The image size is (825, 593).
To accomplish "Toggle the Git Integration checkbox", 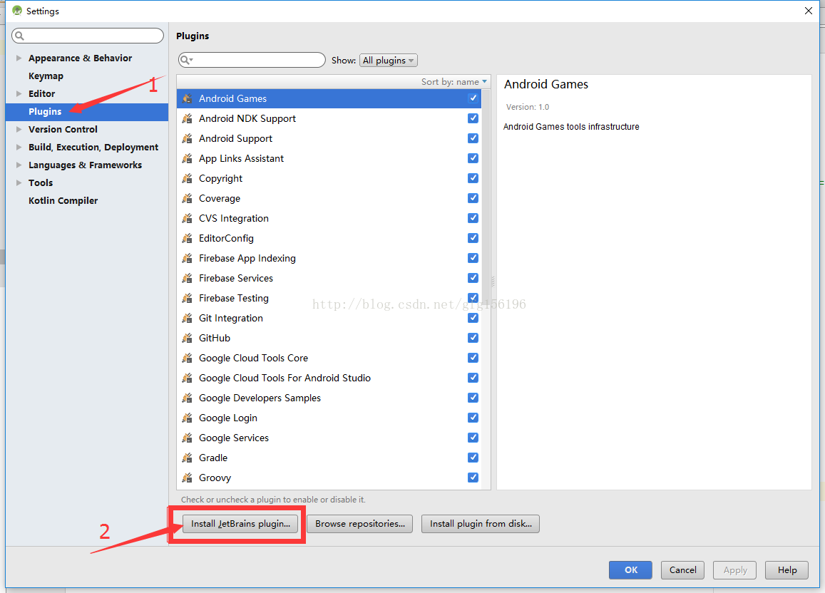I will (x=473, y=318).
